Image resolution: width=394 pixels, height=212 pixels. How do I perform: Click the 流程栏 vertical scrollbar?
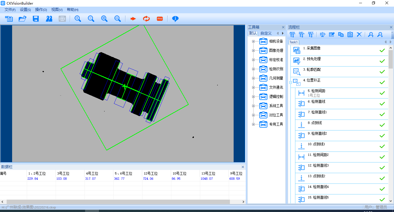click(391, 124)
